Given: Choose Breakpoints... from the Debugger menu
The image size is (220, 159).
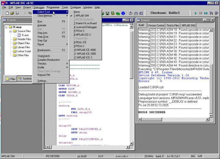Looking at the screenshot, I should [x=45, y=50].
